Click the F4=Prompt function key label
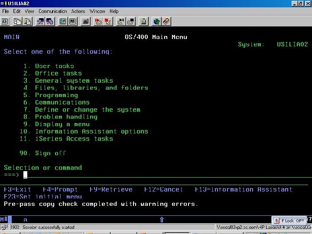Viewport: 312px width, 234px height. (x=60, y=189)
